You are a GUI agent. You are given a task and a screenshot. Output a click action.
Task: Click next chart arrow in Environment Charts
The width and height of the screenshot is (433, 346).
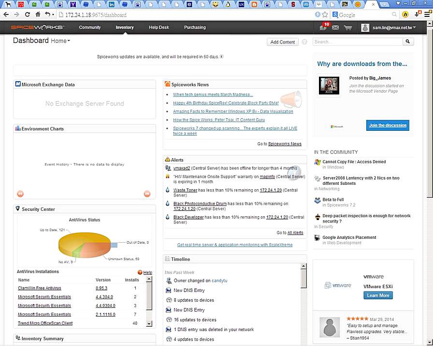[x=147, y=194]
